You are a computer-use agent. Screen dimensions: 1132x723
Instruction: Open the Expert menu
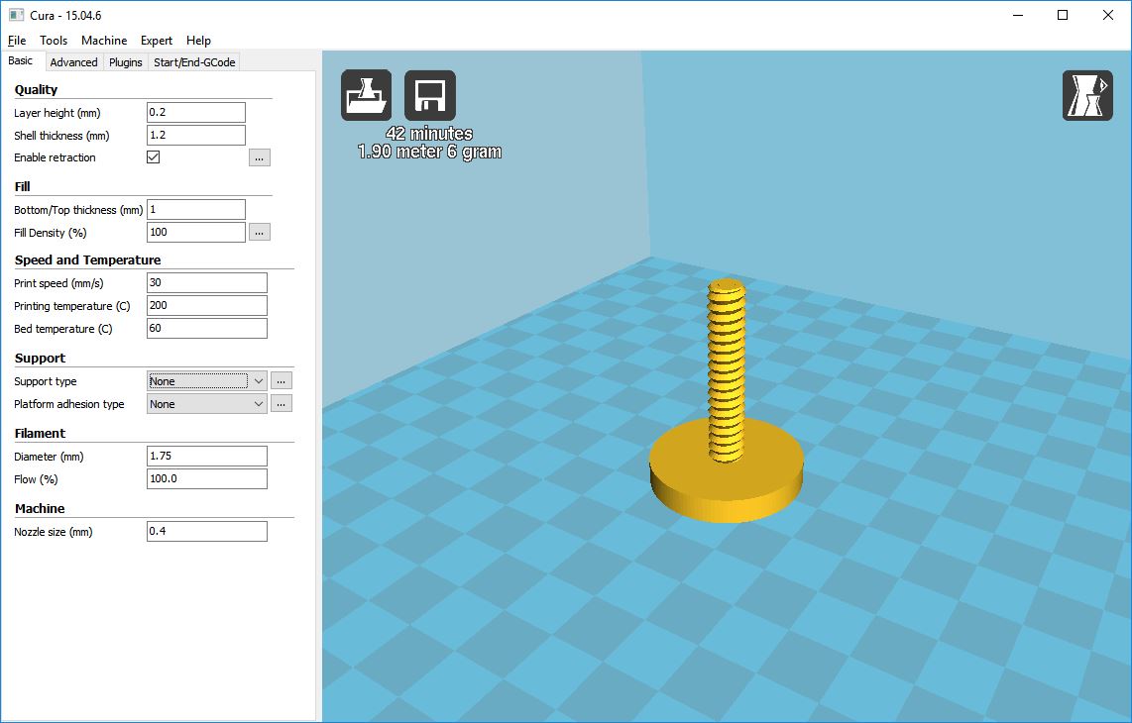(157, 41)
